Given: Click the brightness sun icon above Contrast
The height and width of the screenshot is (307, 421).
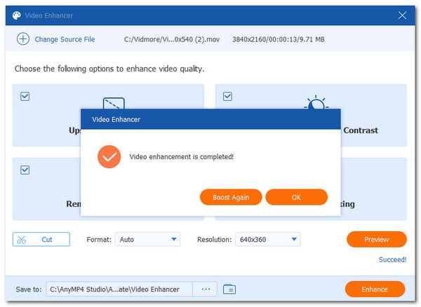Looking at the screenshot, I should tap(316, 102).
